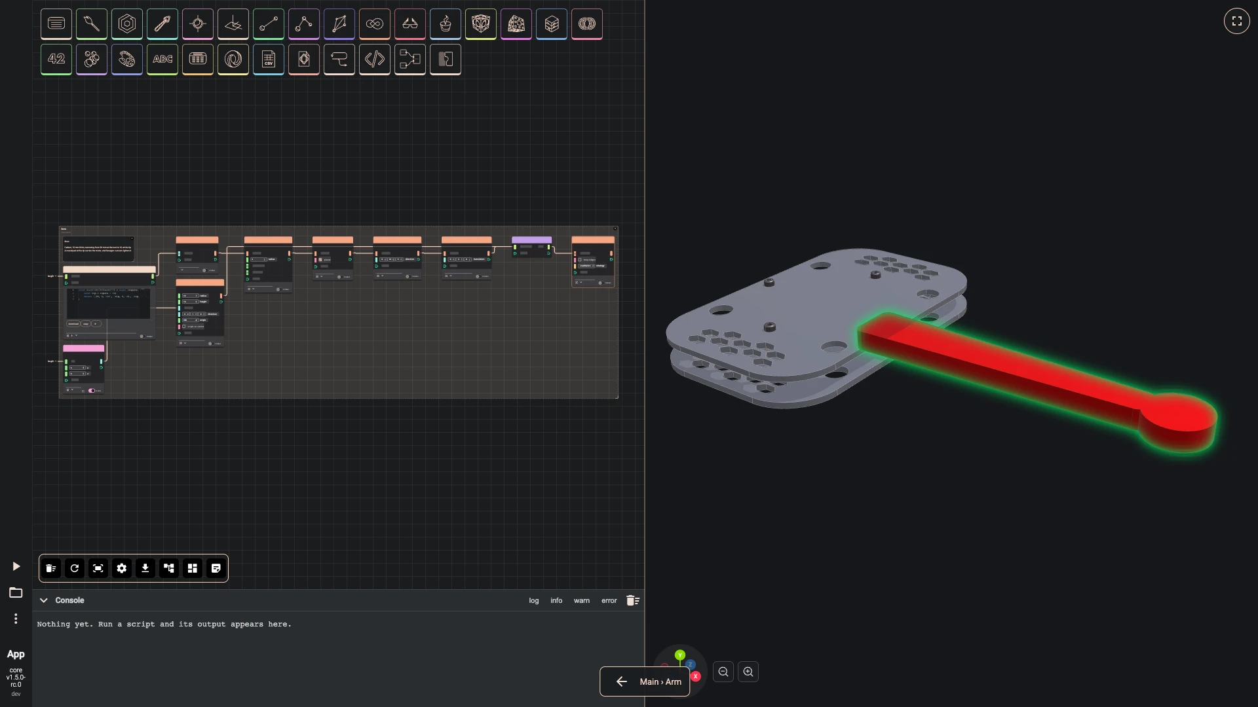1258x707 pixels.
Task: Toggle the warn console filter
Action: click(x=582, y=600)
